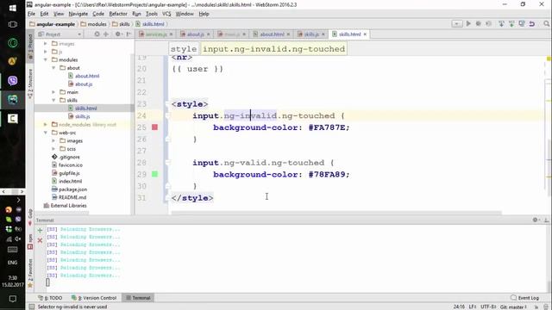The width and height of the screenshot is (552, 310).
Task: Click the style breadcrumb above the editor
Action: click(x=184, y=49)
